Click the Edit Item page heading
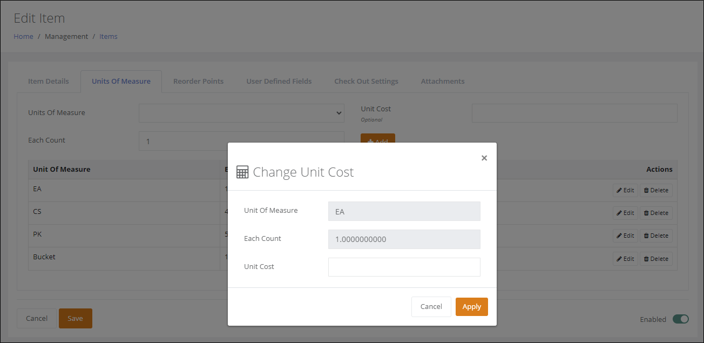Viewport: 704px width, 343px height. pos(39,18)
